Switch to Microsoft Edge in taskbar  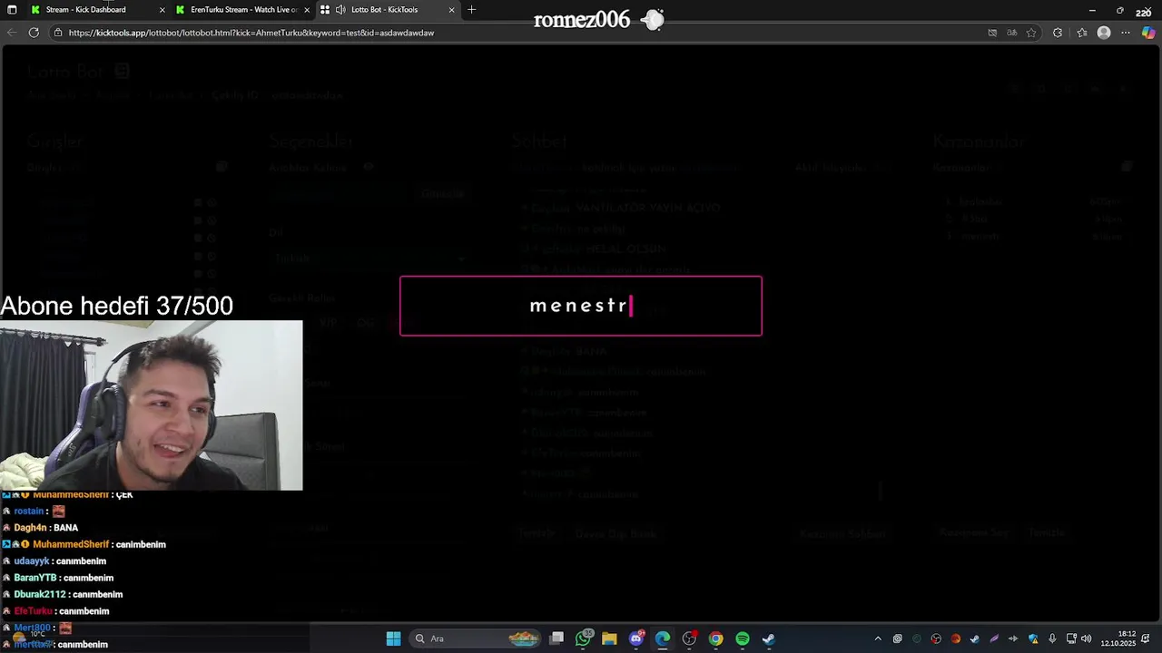pos(663,638)
